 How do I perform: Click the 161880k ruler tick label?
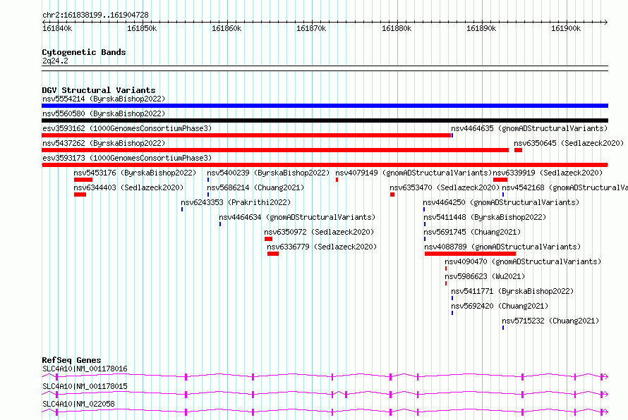[x=397, y=28]
